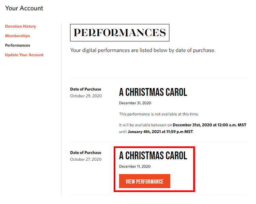Click October 27, 2020 purchase date
The width and height of the screenshot is (256, 204).
pos(86,159)
